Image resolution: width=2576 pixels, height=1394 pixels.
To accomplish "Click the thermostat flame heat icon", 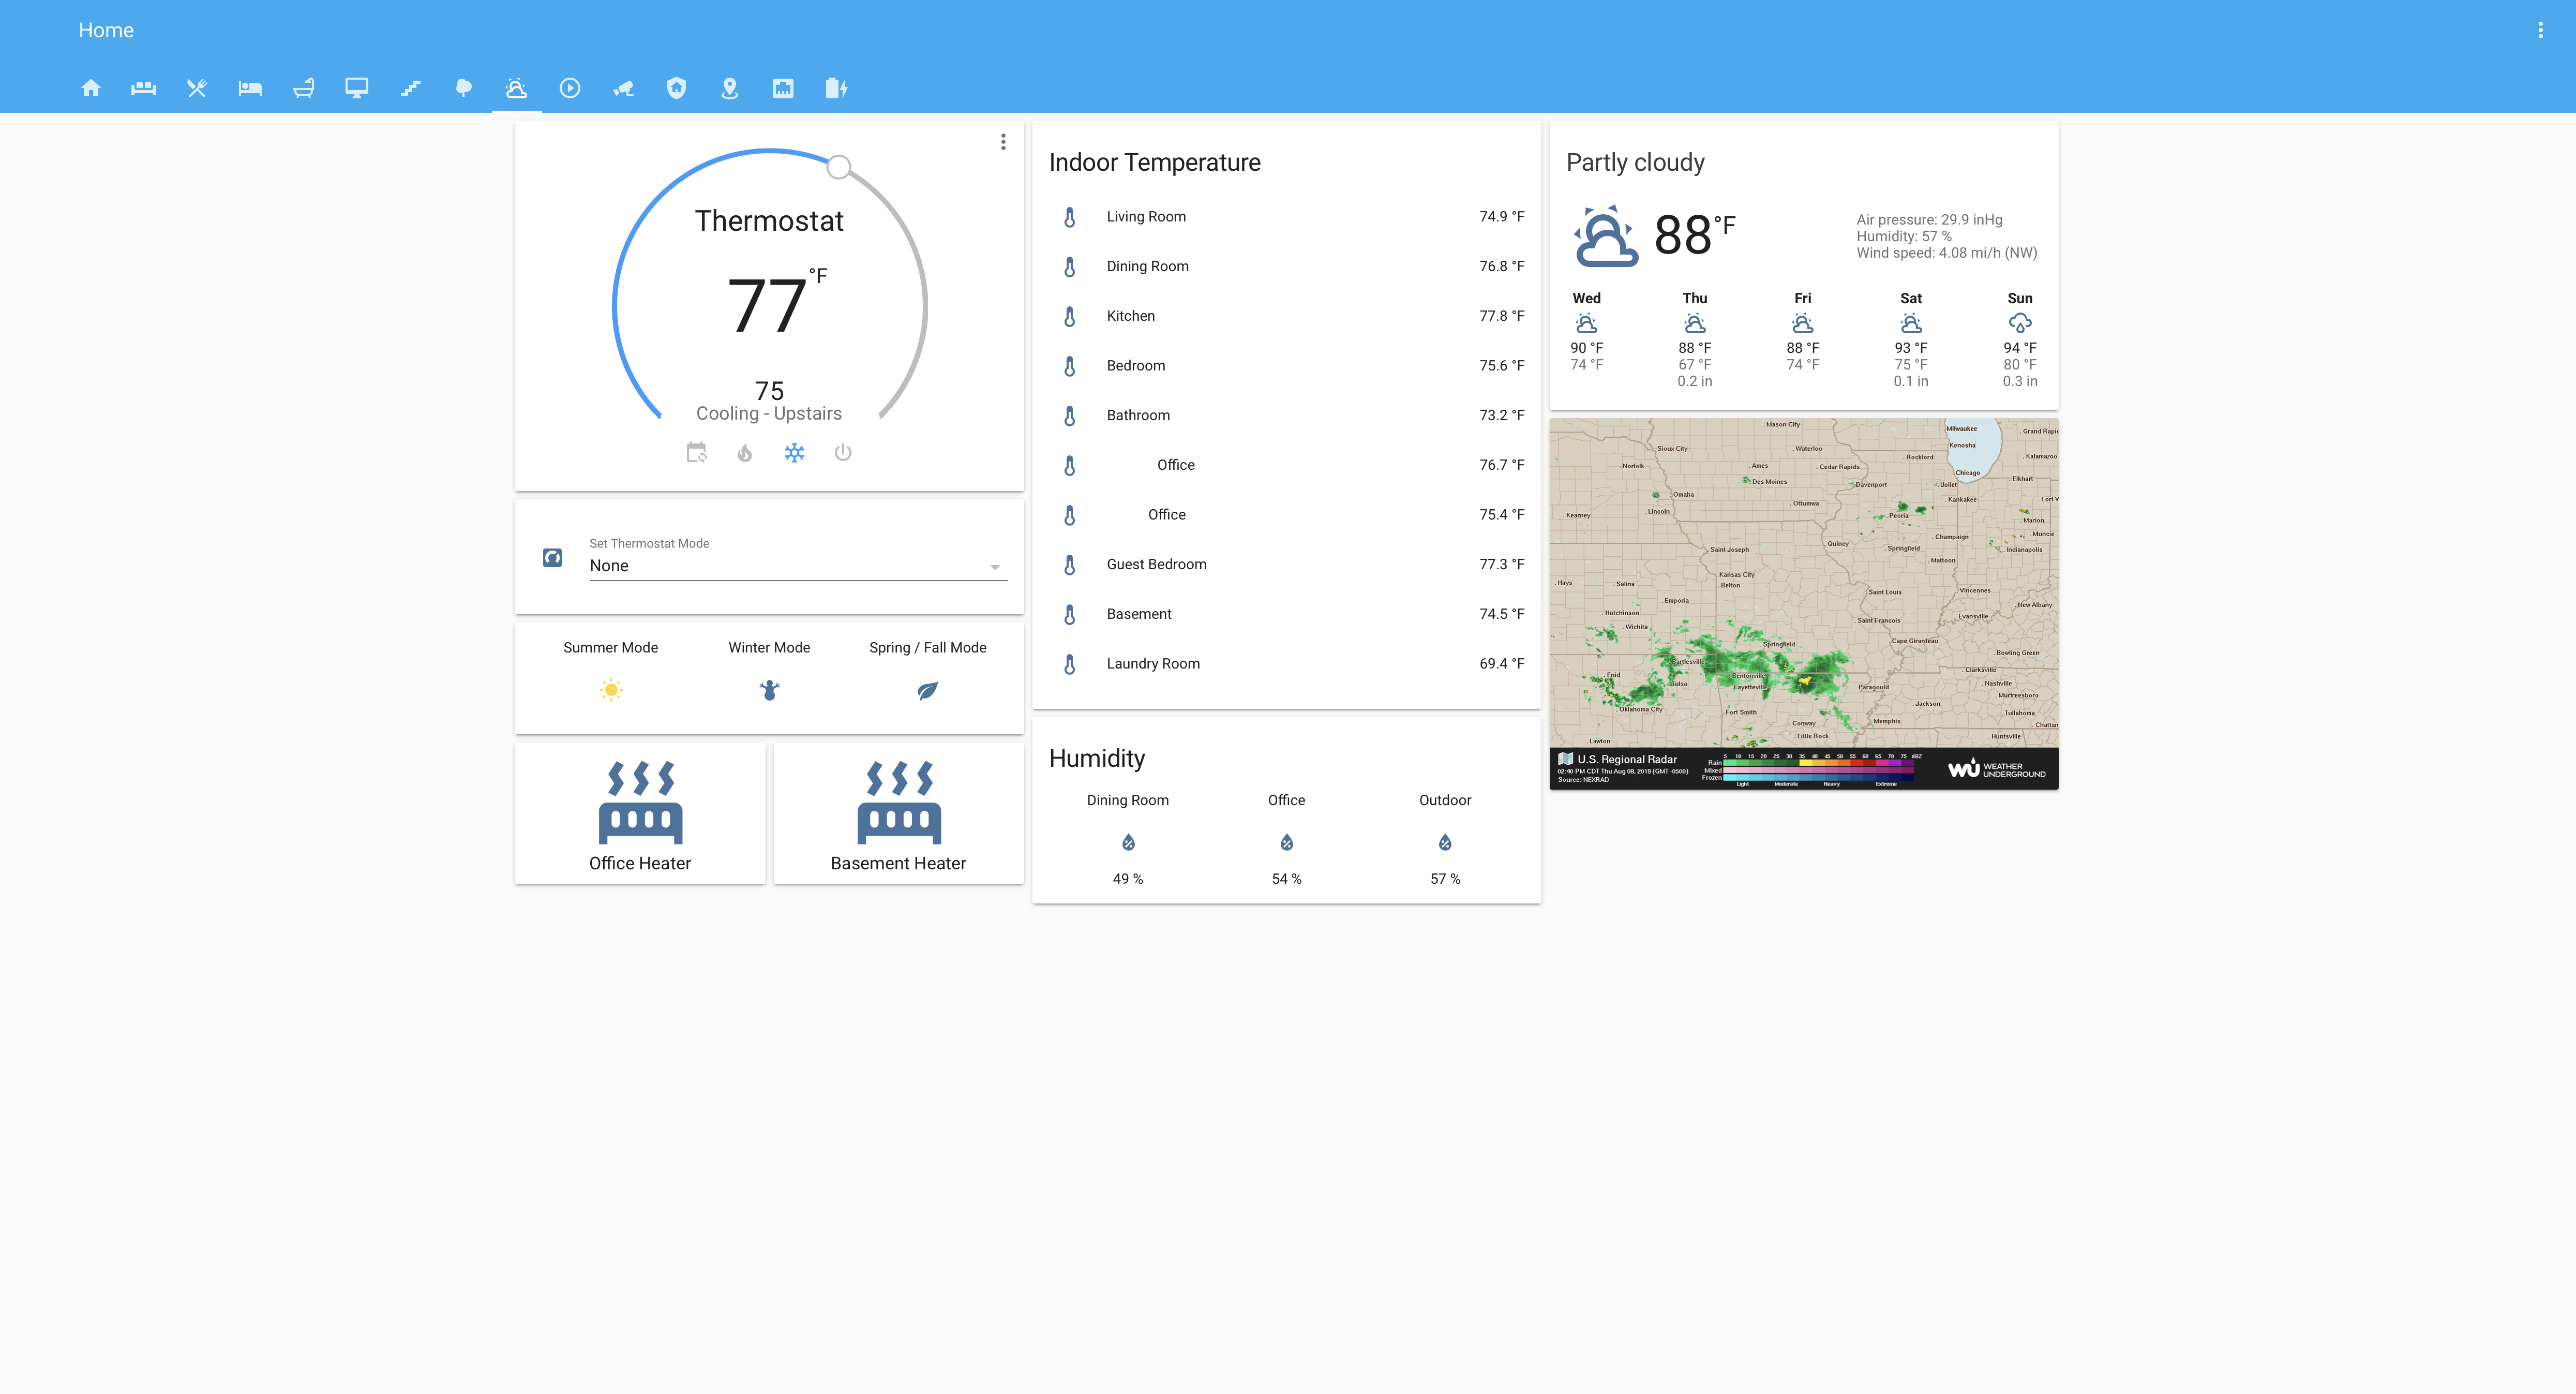I will coord(745,453).
